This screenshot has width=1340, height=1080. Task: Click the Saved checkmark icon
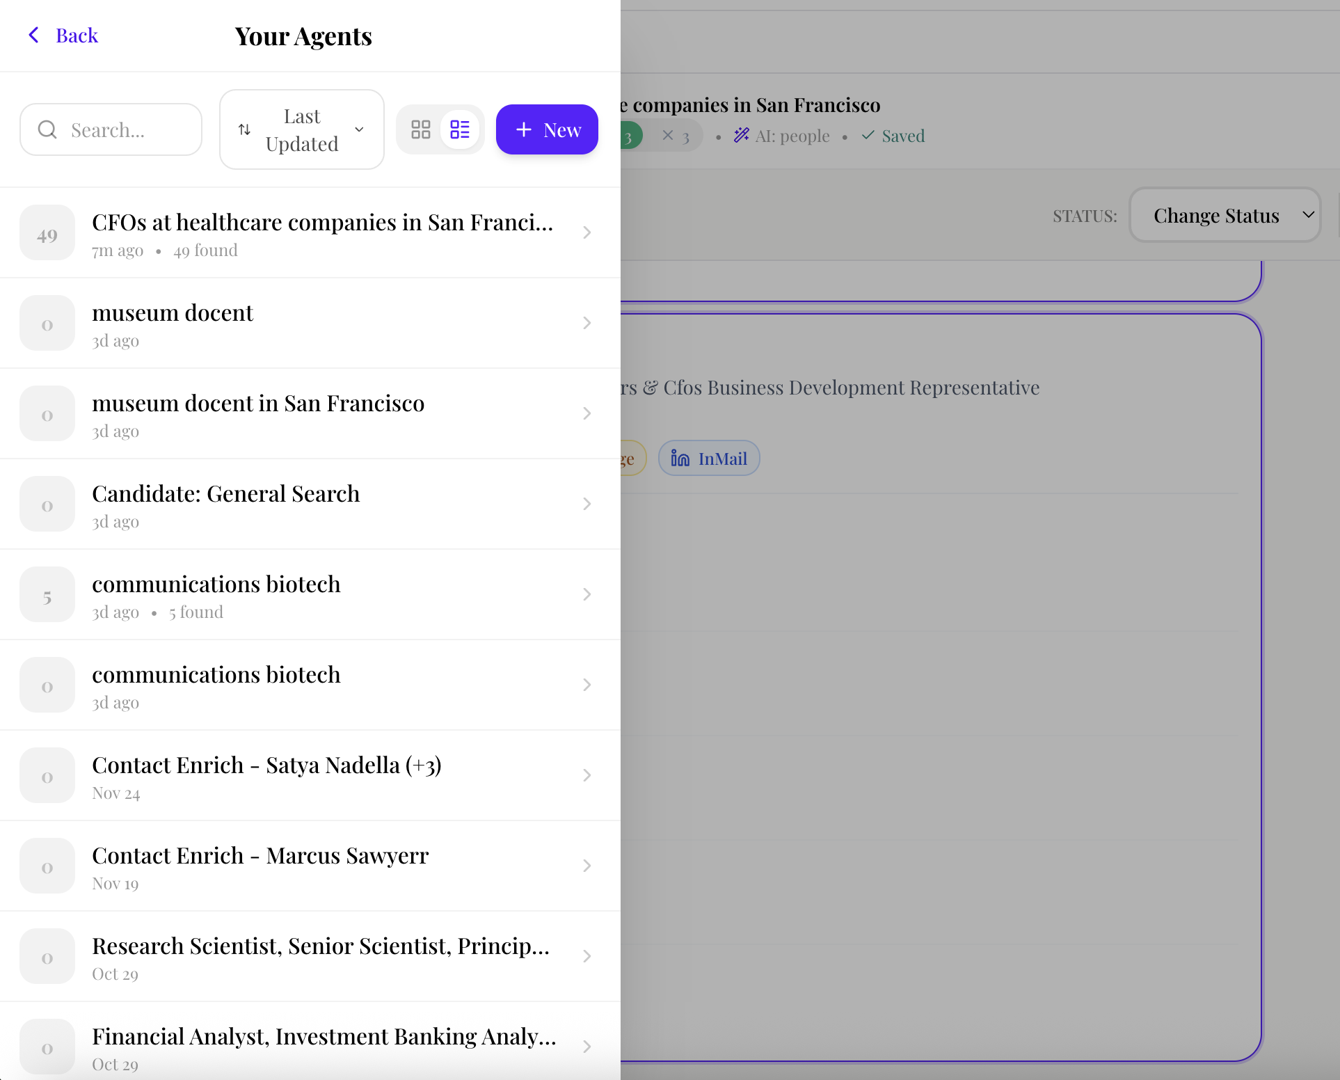coord(867,136)
